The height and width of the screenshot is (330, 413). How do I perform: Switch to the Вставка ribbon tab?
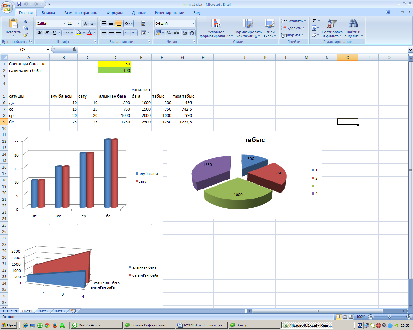click(48, 13)
